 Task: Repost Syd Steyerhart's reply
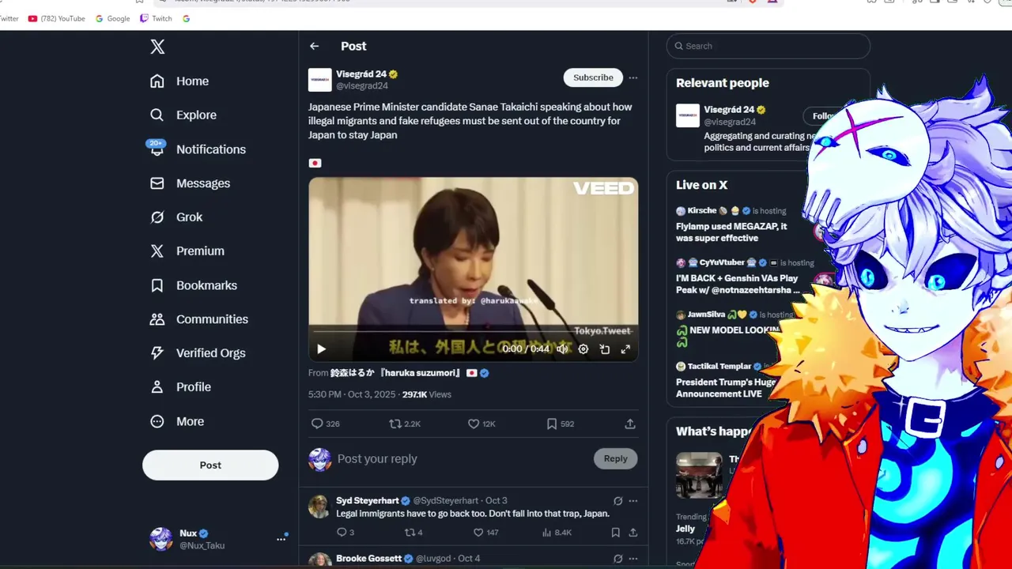tap(410, 533)
